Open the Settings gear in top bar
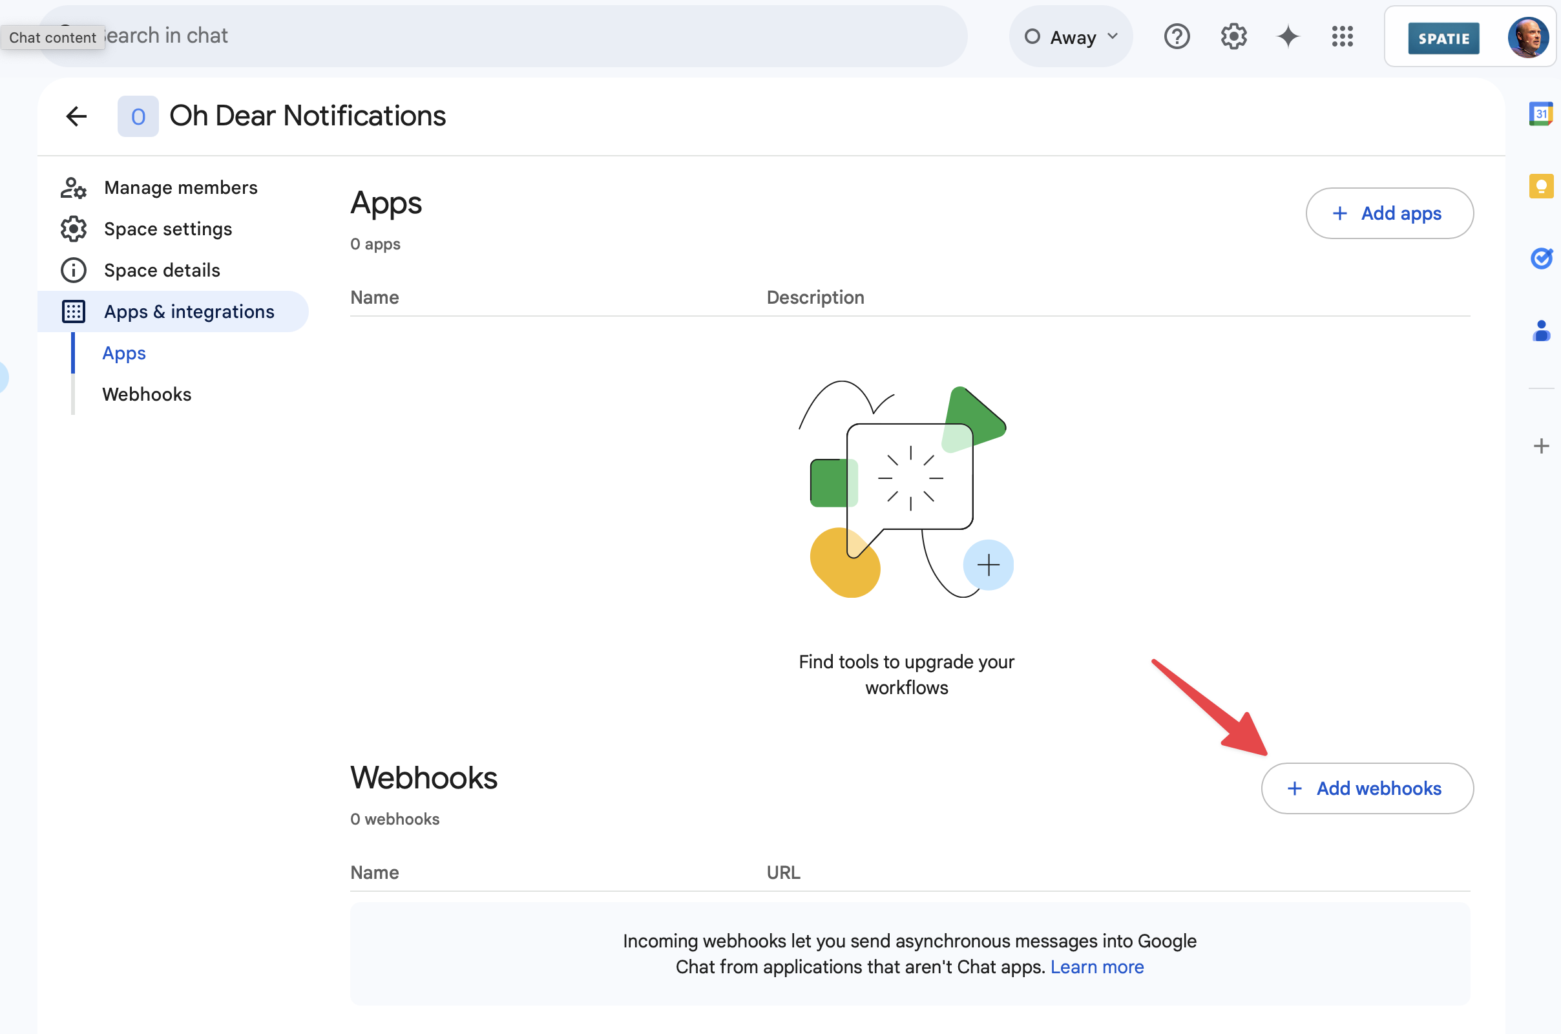This screenshot has height=1034, width=1561. click(x=1233, y=36)
